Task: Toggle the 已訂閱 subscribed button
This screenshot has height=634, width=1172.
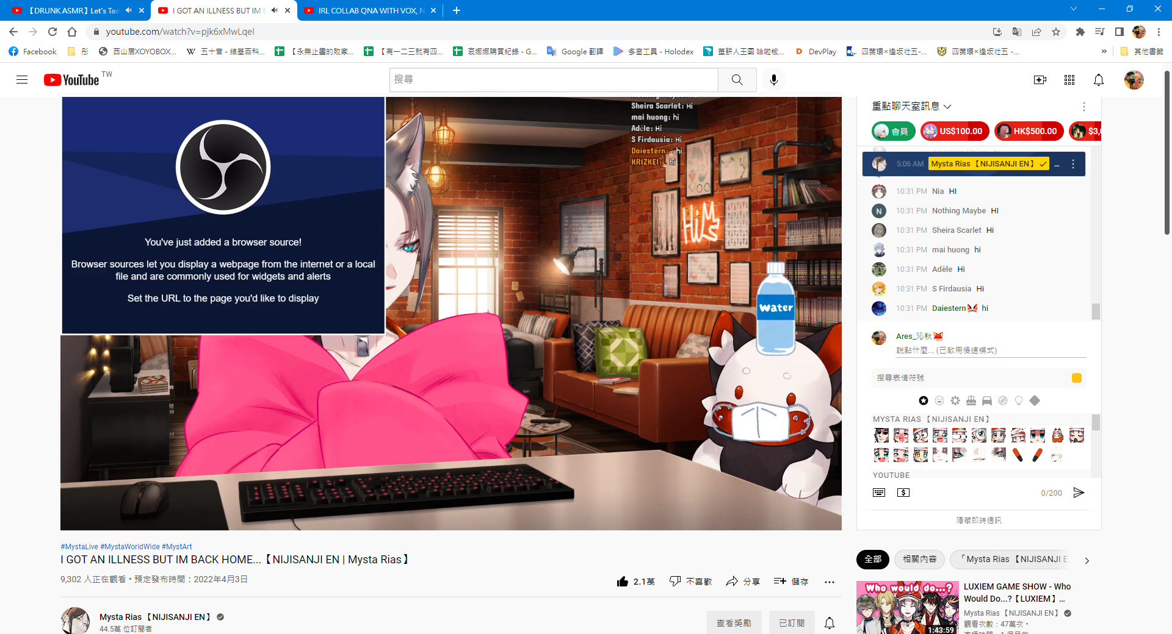Action: [792, 623]
